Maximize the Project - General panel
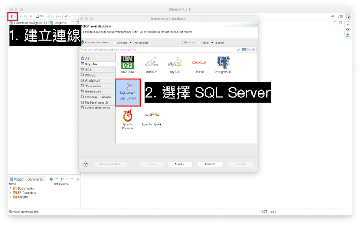 [x=78, y=179]
